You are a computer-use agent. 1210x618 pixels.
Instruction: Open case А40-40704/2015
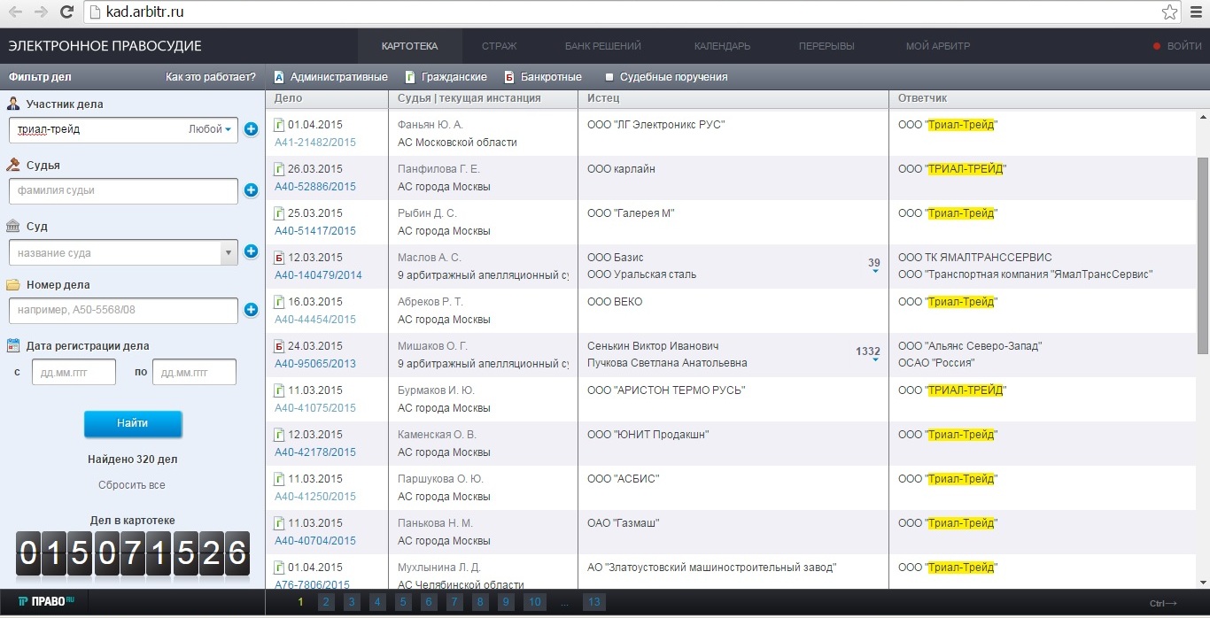pyautogui.click(x=315, y=541)
